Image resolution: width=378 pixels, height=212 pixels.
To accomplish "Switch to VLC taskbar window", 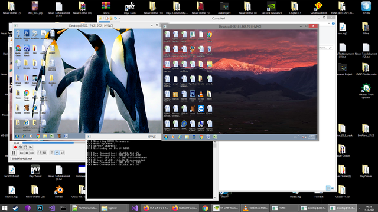I will tap(255, 208).
